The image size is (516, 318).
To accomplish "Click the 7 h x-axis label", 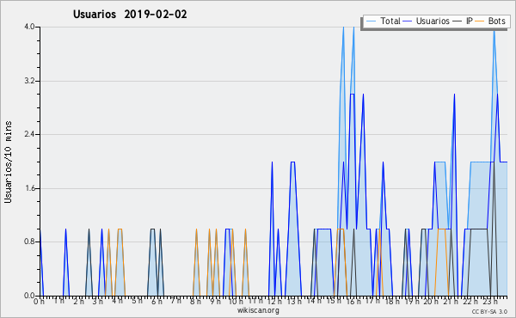I will pyautogui.click(x=175, y=301).
